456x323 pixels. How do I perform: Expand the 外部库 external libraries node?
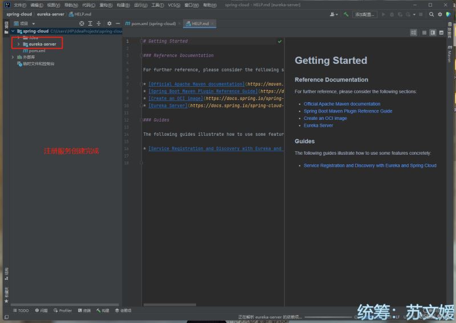pos(13,57)
